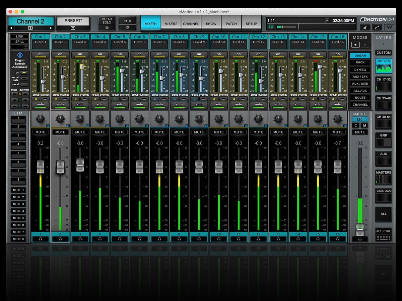Click the channel 6 fader handle
Image resolution: width=402 pixels, height=301 pixels.
click(x=140, y=167)
